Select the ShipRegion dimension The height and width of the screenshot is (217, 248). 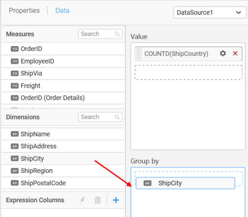[x=63, y=171]
